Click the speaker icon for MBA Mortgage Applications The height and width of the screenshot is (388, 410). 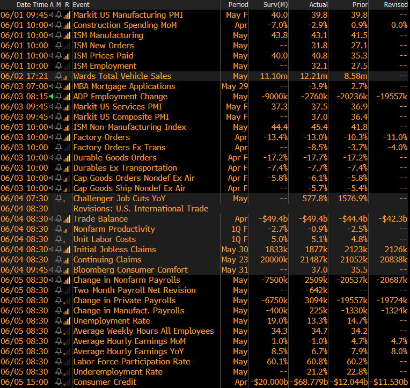coord(52,86)
